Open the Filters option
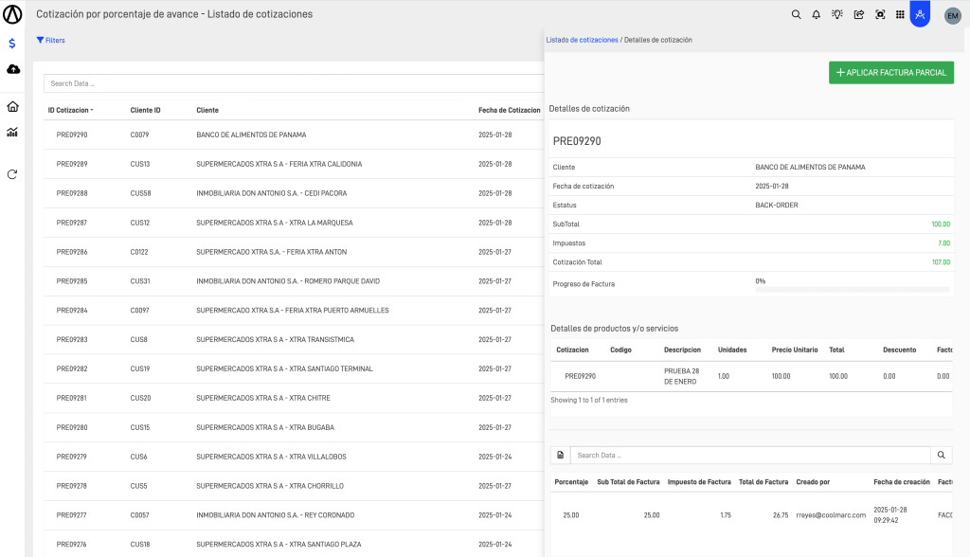970x557 pixels. pos(51,40)
